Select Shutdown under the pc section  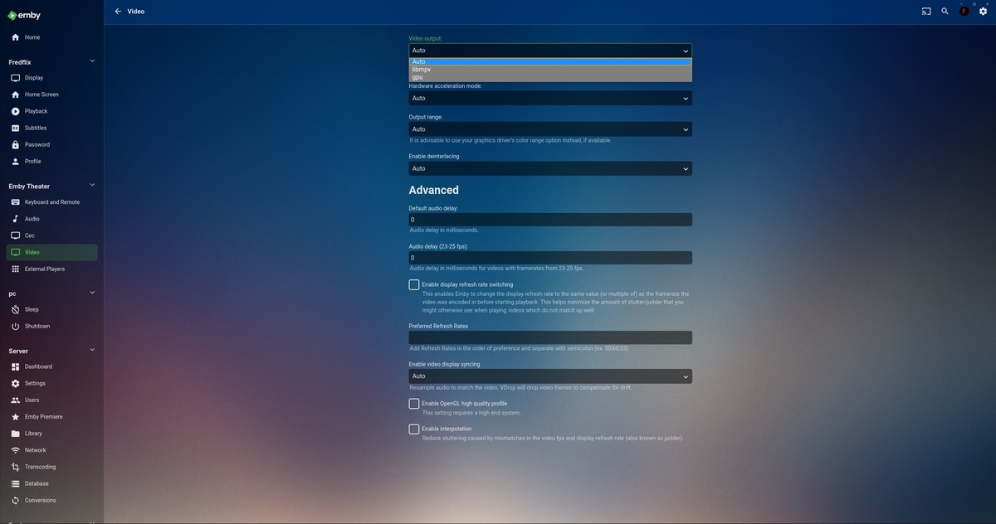pyautogui.click(x=37, y=326)
